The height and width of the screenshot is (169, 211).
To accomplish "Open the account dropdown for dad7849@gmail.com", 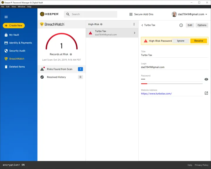I will (206, 14).
